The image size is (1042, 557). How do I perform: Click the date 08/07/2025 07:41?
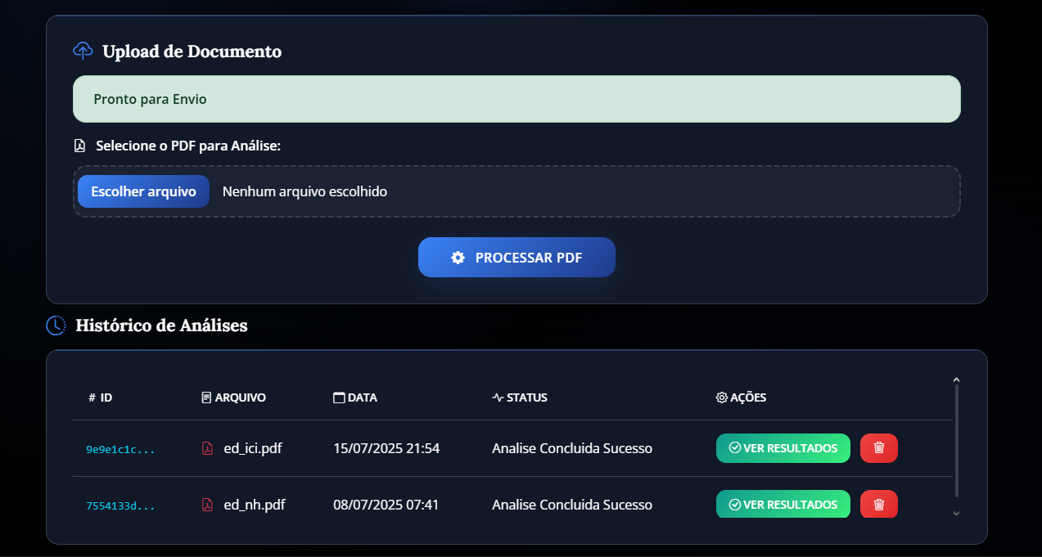click(x=386, y=505)
